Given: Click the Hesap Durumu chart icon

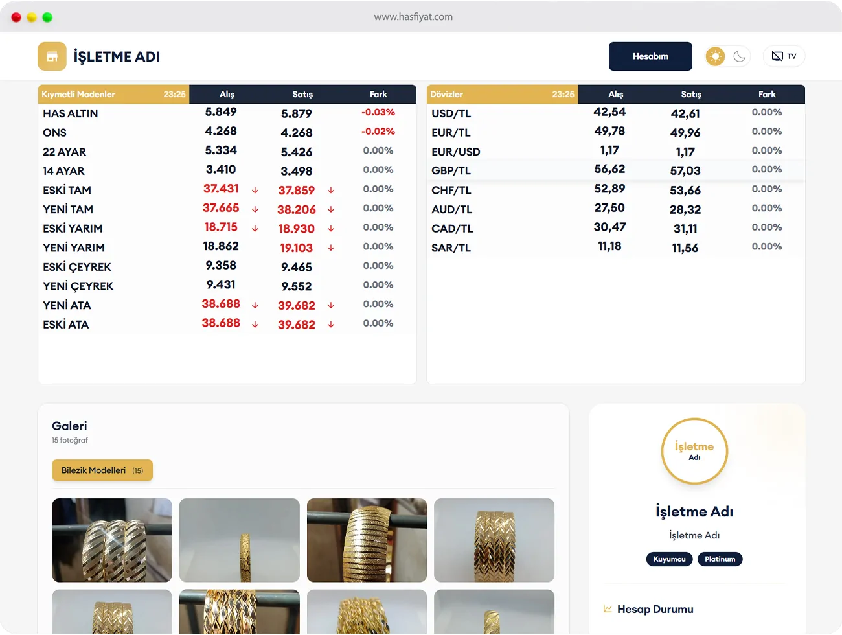Looking at the screenshot, I should pyautogui.click(x=608, y=609).
